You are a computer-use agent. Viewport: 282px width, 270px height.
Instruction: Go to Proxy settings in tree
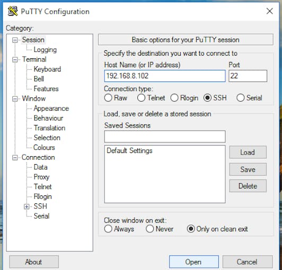[x=41, y=177]
